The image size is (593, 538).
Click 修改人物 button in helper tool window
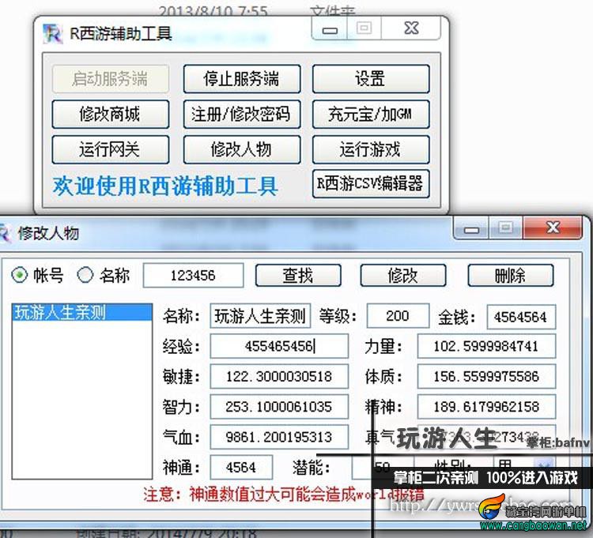(x=242, y=149)
